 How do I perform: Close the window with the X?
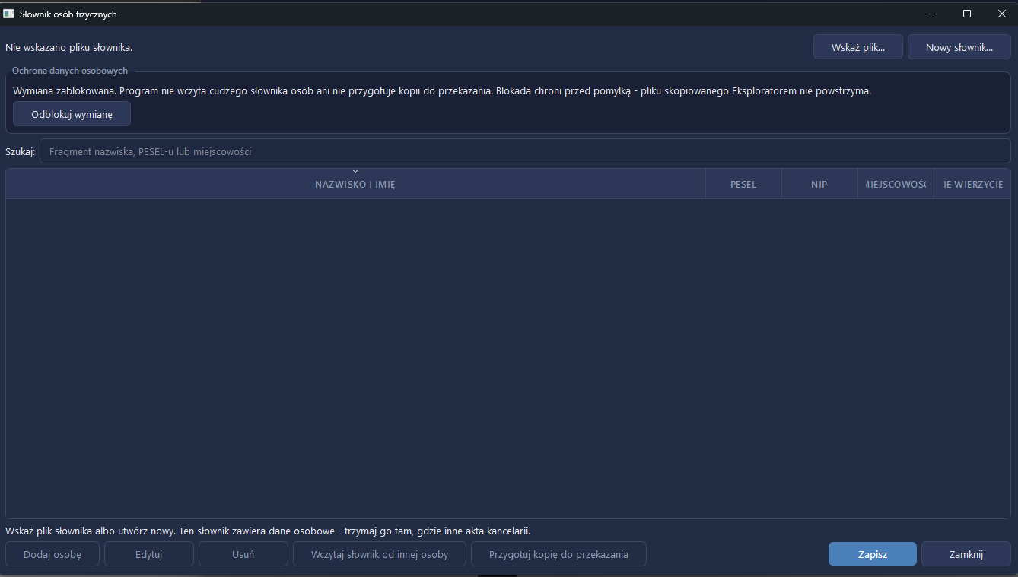(x=1001, y=14)
